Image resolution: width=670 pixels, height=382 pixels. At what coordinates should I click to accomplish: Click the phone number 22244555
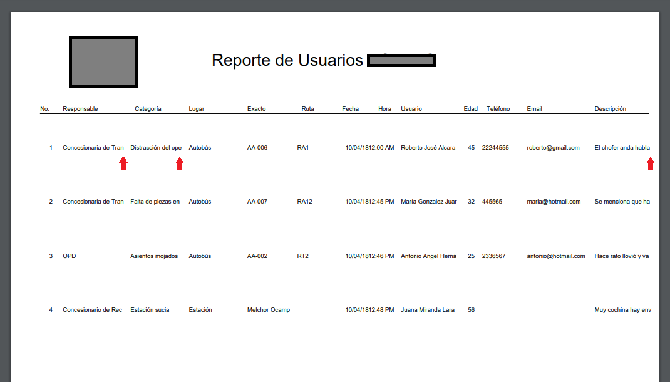pos(495,148)
